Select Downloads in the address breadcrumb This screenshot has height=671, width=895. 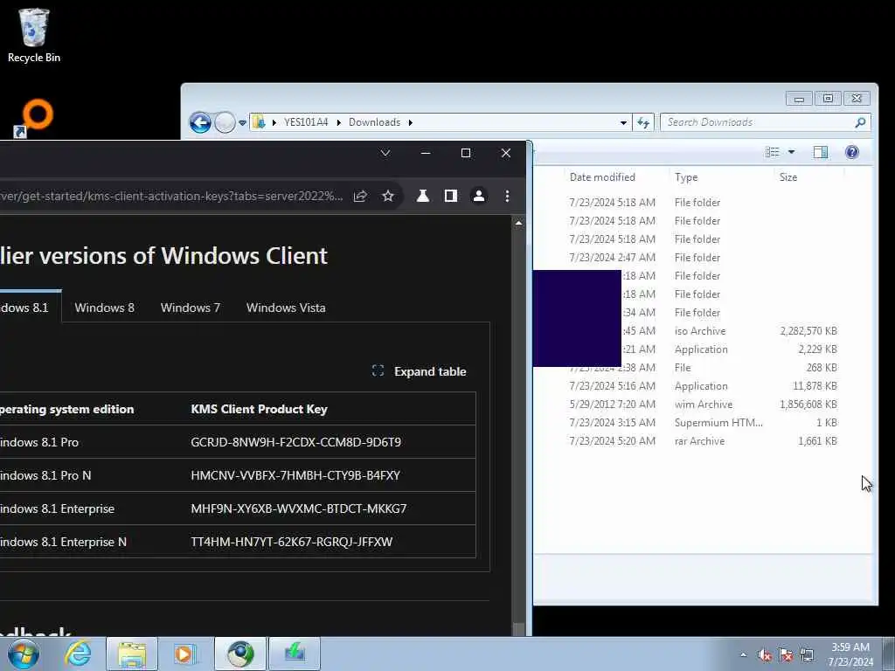point(374,122)
